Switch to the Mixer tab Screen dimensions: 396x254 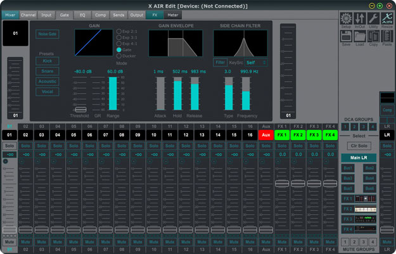tap(10, 15)
